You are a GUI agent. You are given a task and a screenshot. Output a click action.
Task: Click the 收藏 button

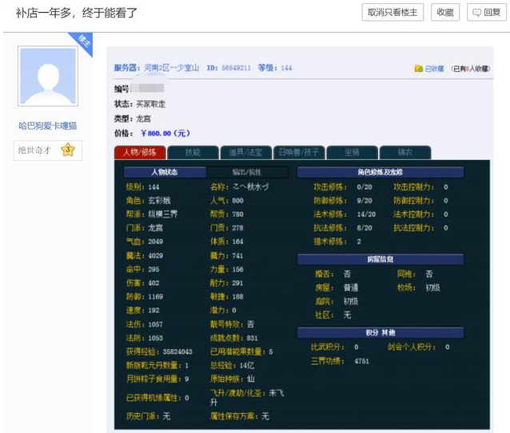[445, 12]
